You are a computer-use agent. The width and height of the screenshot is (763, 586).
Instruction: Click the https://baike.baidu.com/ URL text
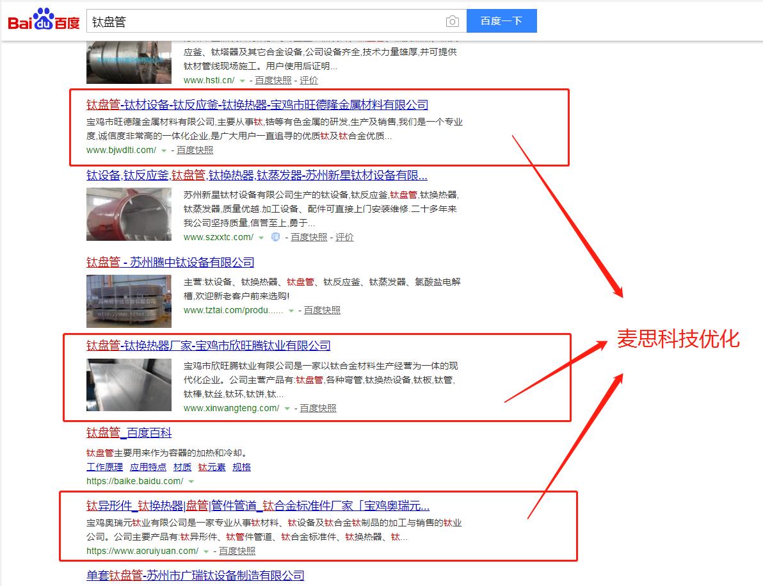click(135, 481)
